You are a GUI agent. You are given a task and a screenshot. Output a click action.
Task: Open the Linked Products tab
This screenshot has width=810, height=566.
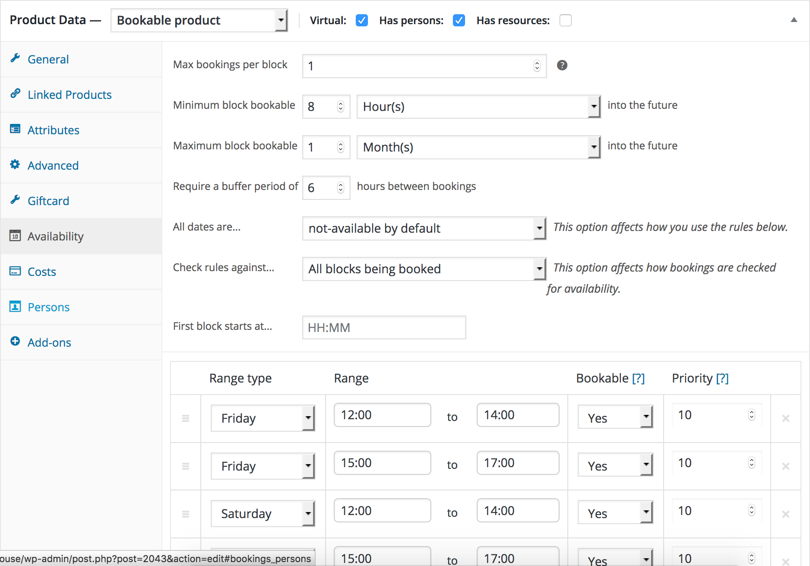tap(81, 95)
